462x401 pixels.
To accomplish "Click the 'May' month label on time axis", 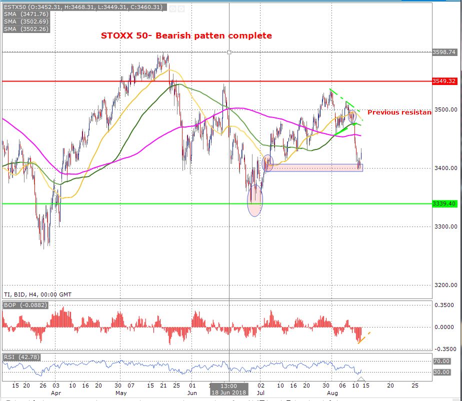I will pos(121,393).
